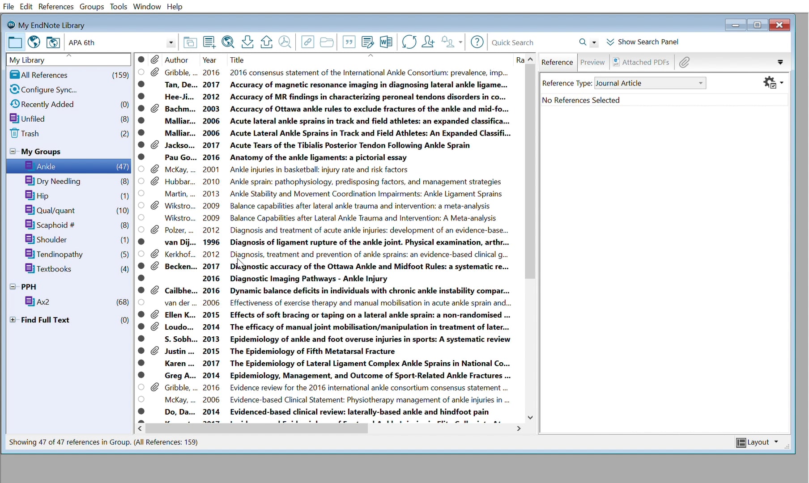This screenshot has height=483, width=809.
Task: Toggle read status for Polzer 2012 row
Action: click(141, 229)
